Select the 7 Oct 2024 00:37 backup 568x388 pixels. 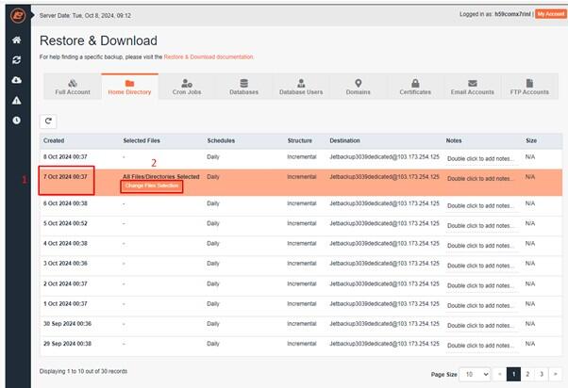pyautogui.click(x=301, y=182)
